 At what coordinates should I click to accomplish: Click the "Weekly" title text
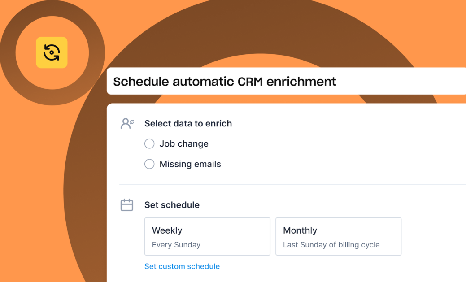tap(167, 230)
